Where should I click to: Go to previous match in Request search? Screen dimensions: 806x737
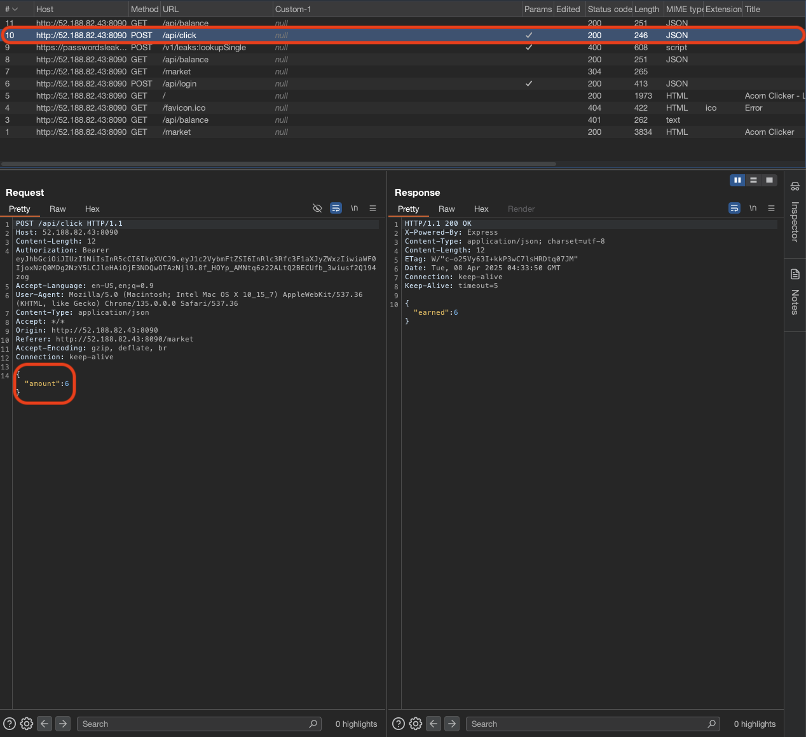point(44,724)
